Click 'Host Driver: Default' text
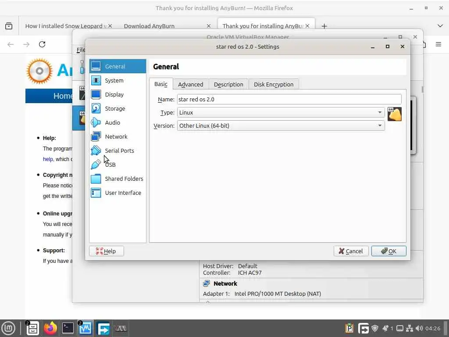The width and height of the screenshot is (449, 337). pyautogui.click(x=230, y=266)
